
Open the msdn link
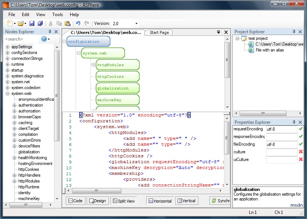point(296,205)
